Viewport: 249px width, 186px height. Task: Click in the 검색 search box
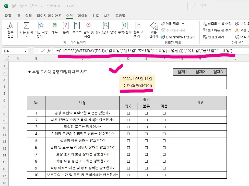coord(219,6)
